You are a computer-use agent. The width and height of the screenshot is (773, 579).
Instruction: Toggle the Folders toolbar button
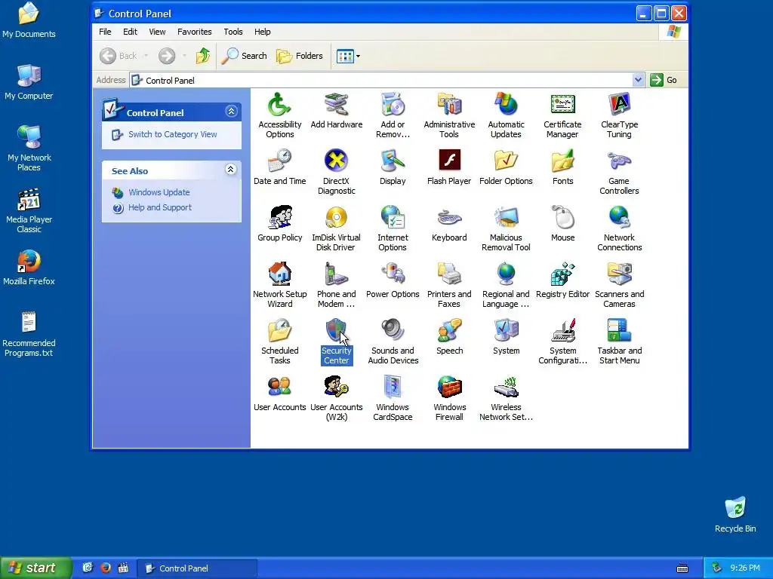[299, 56]
